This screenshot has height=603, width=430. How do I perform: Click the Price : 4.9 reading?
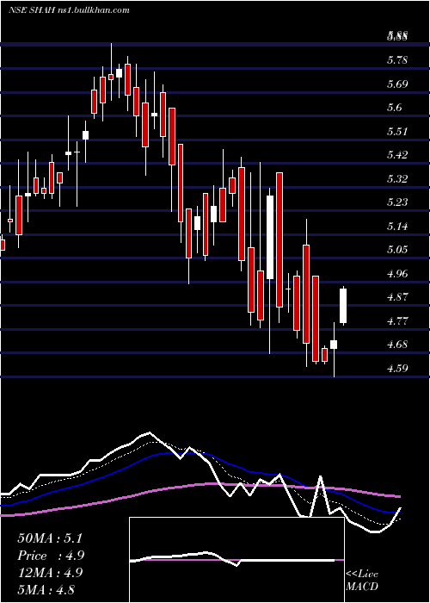coord(51,556)
